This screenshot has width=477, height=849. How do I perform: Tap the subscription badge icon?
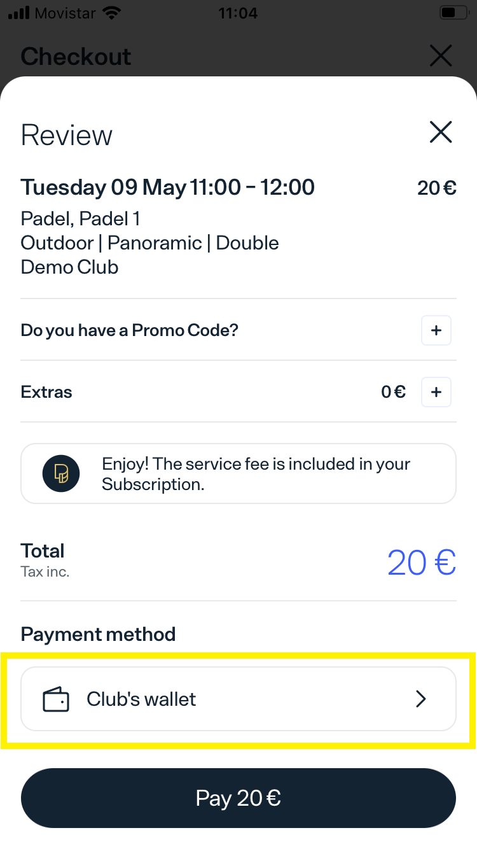point(61,474)
